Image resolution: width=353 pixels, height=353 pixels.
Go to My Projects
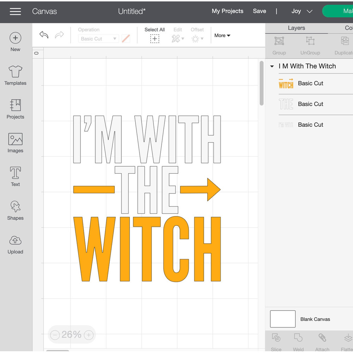click(227, 11)
